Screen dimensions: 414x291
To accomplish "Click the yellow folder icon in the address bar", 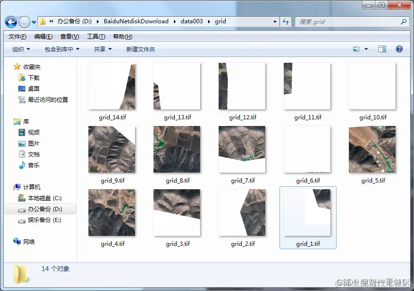I will point(42,21).
